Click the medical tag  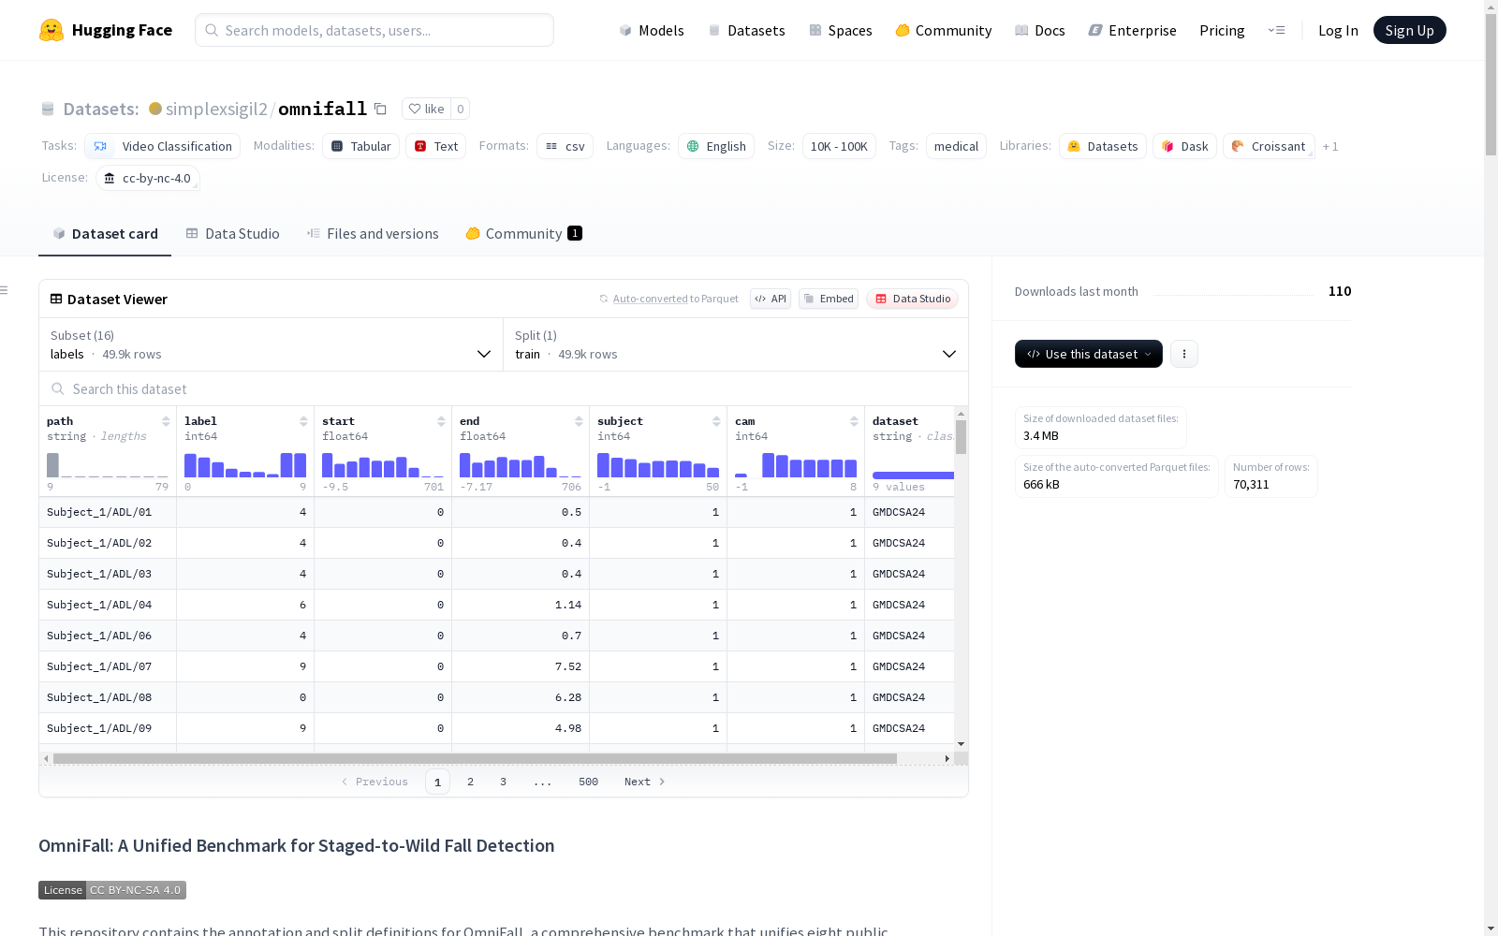[956, 146]
